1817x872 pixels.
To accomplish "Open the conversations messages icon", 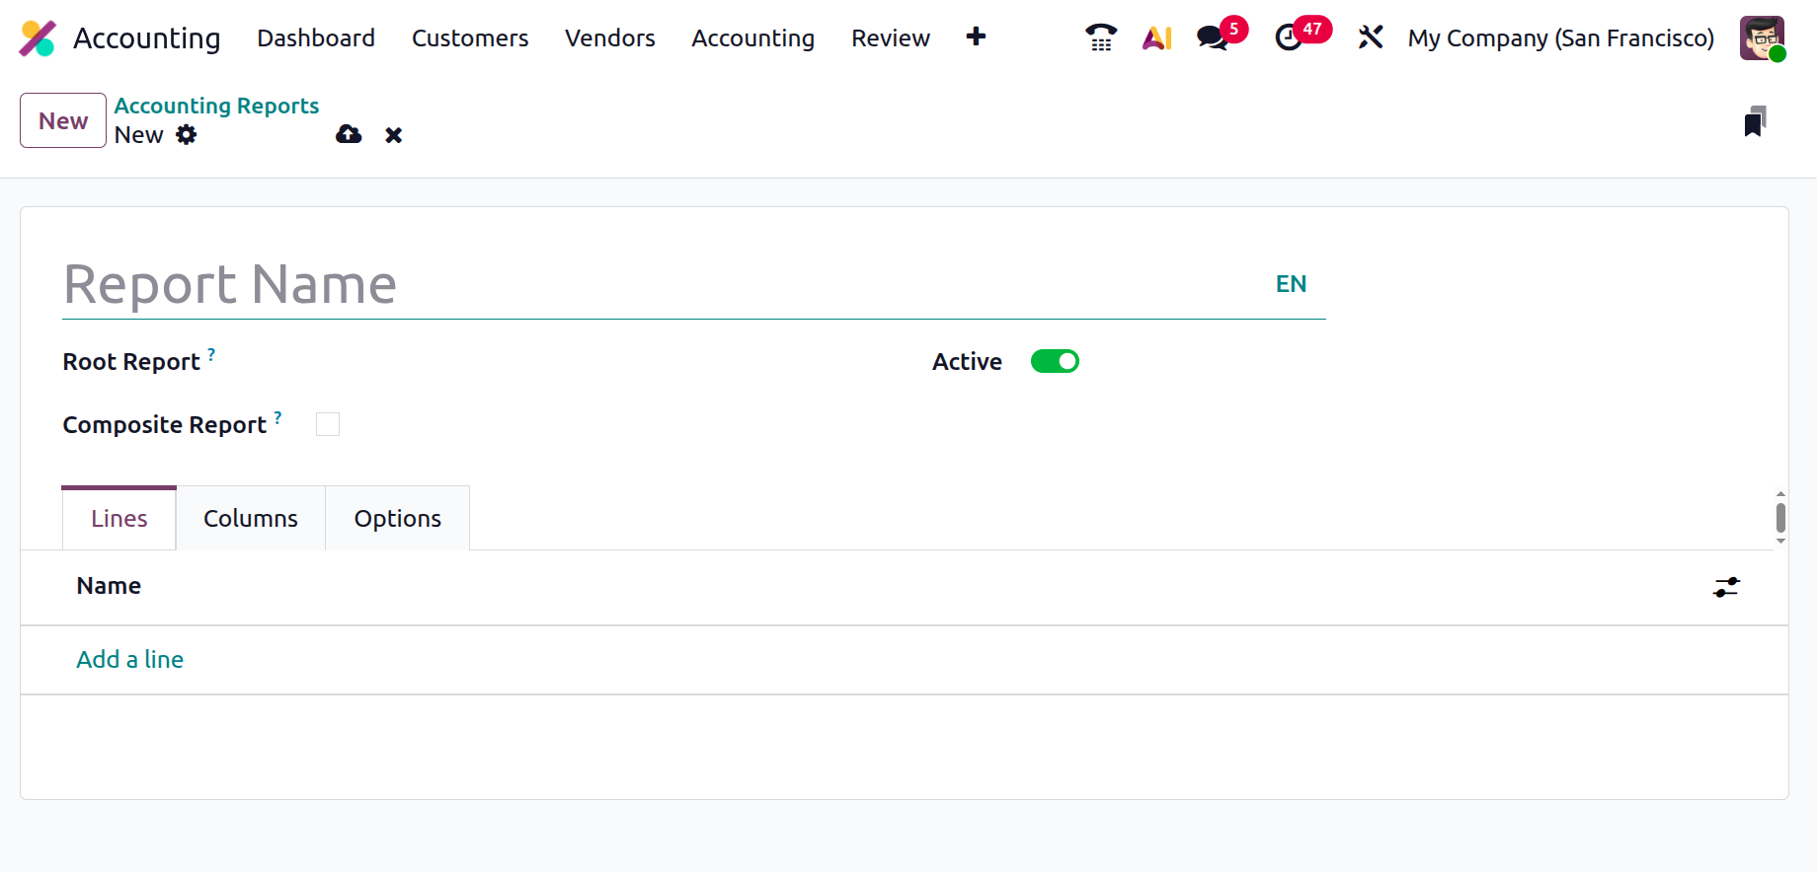I will 1213,37.
